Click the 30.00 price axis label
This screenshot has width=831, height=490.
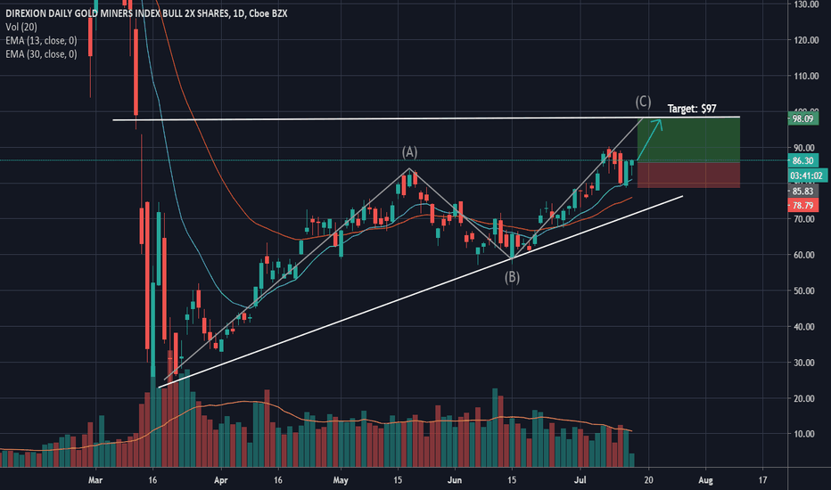[804, 363]
